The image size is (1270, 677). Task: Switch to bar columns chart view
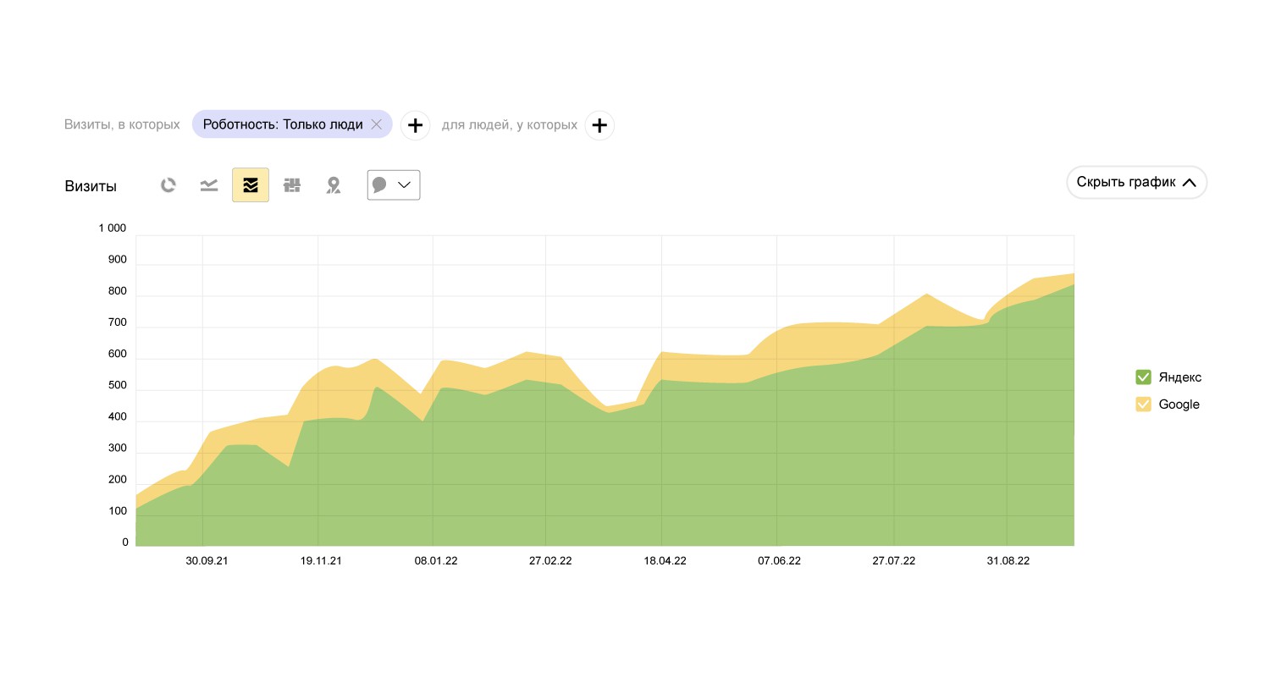[x=292, y=185]
